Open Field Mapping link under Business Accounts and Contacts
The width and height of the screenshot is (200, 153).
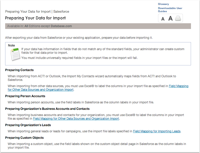[76, 119]
